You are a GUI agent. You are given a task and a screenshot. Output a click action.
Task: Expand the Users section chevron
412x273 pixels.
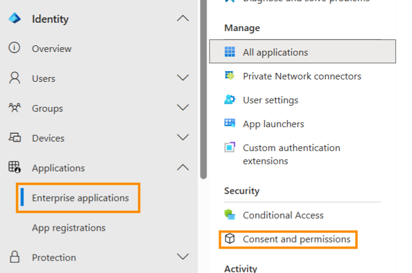[x=183, y=78]
